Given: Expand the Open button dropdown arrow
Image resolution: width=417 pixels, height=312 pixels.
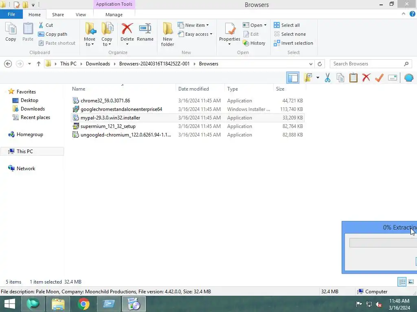Looking at the screenshot, I should point(265,25).
